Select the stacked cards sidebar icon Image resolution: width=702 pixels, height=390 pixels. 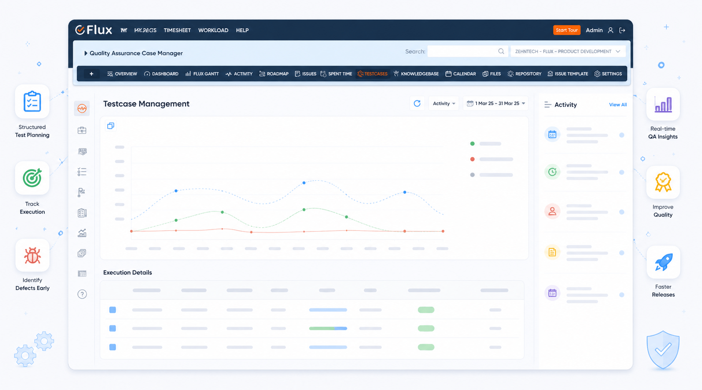[82, 253]
